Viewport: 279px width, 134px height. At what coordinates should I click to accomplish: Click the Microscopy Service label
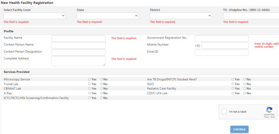[17, 79]
